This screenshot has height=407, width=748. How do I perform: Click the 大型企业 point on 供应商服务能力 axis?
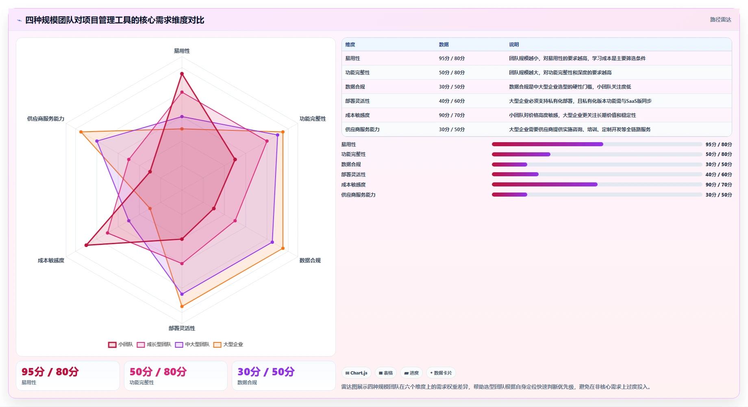(x=81, y=132)
